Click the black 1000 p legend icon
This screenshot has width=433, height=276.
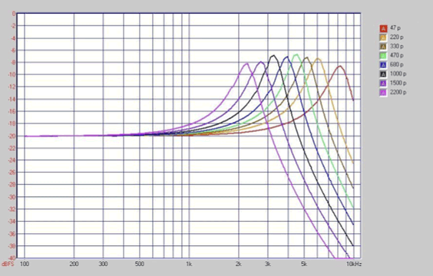tap(383, 74)
